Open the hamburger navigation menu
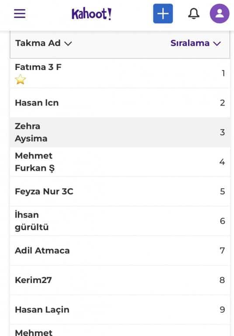Image resolution: width=234 pixels, height=336 pixels. 20,14
